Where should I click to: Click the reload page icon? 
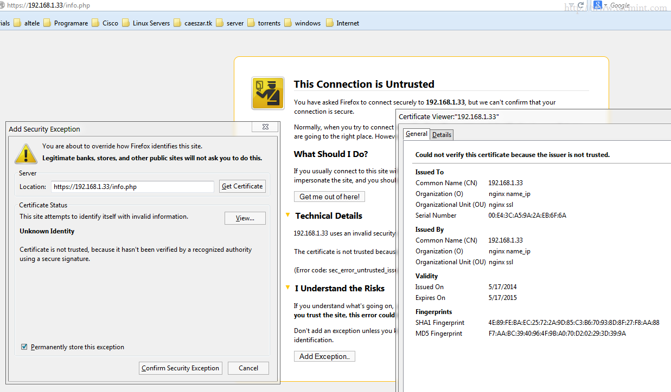point(580,5)
